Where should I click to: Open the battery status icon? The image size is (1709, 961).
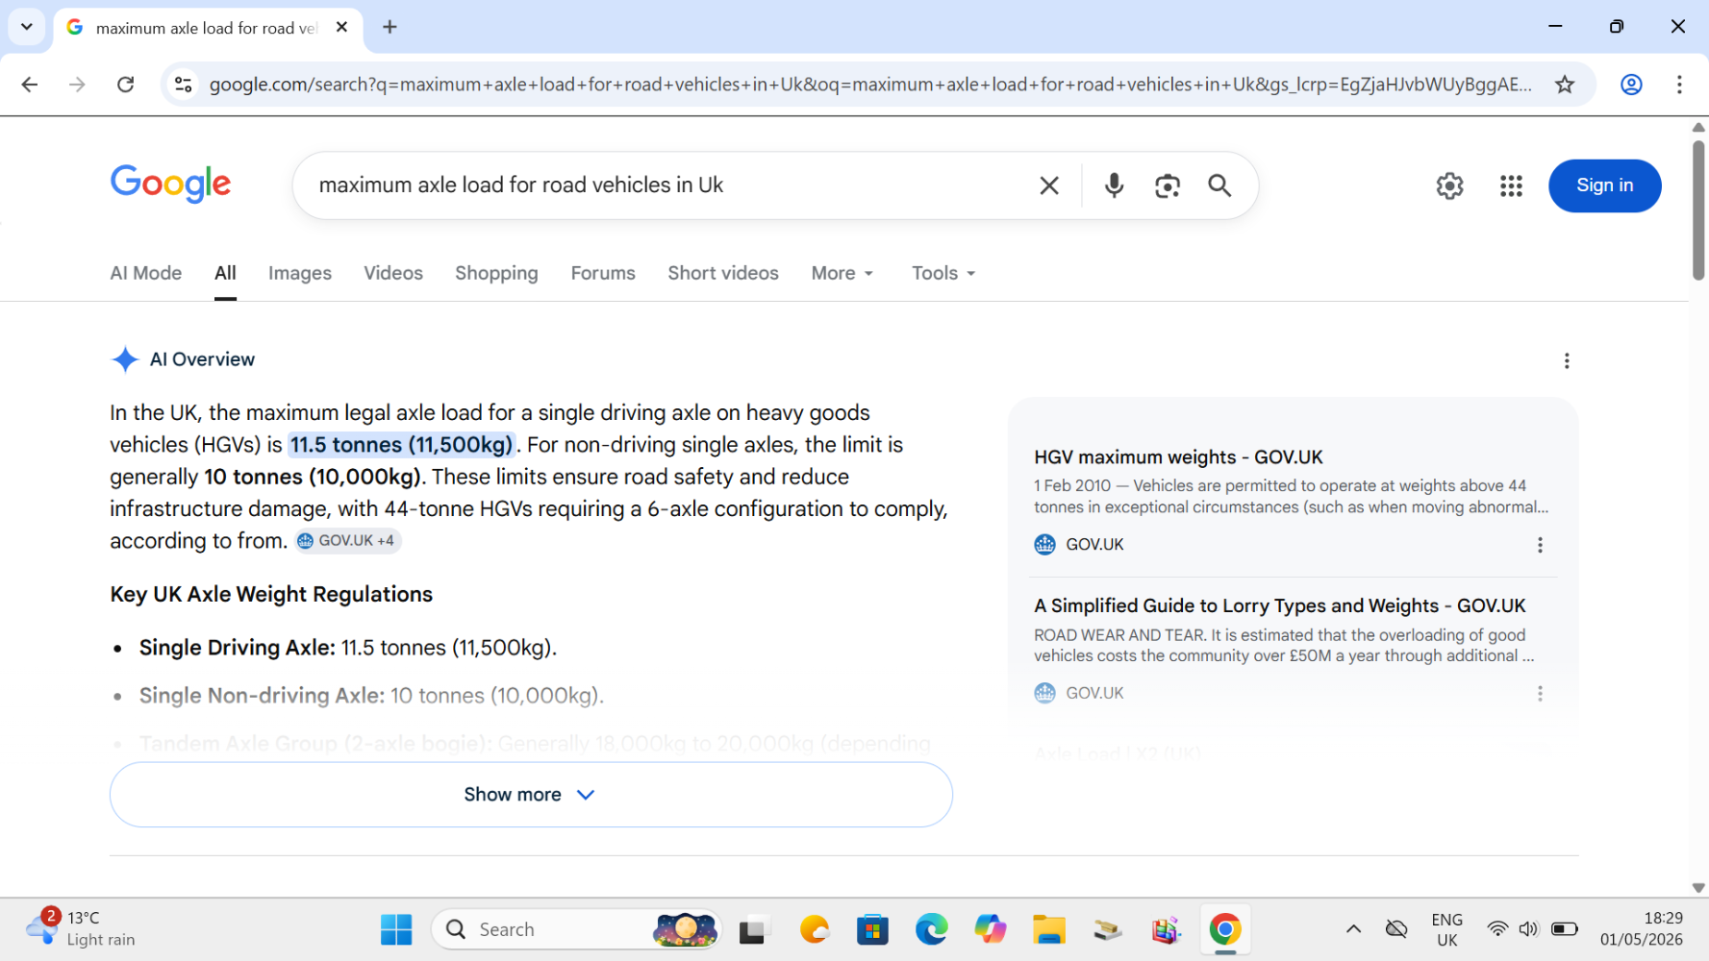[x=1564, y=929]
